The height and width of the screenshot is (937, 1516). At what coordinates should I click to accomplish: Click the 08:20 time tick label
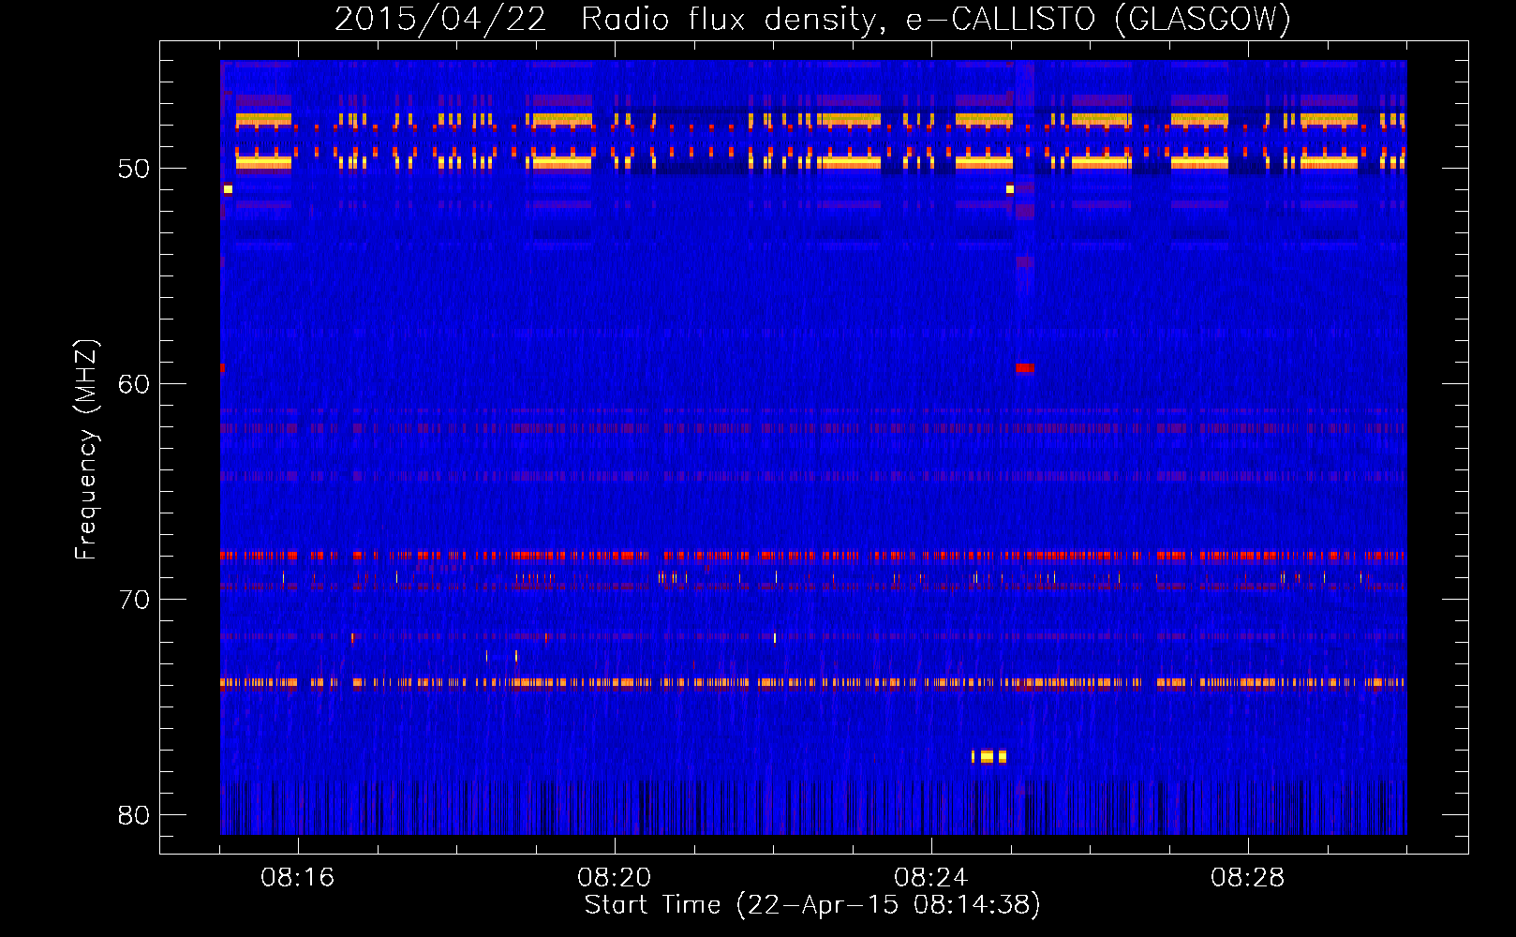(x=615, y=878)
